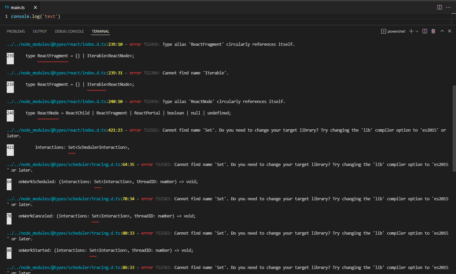Click the TypeScript icon on the main.ts tab

point(6,7)
